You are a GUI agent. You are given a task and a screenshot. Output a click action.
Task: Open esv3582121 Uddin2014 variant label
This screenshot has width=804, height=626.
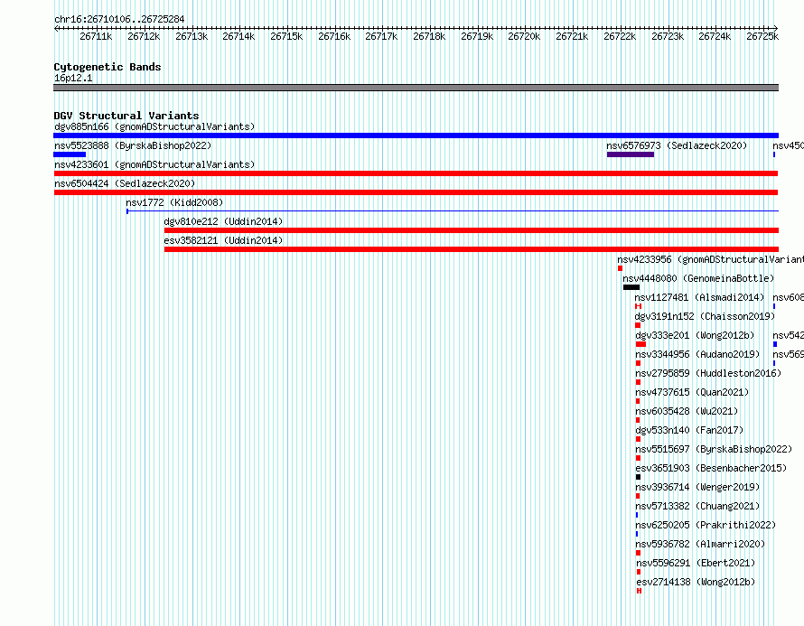point(223,240)
